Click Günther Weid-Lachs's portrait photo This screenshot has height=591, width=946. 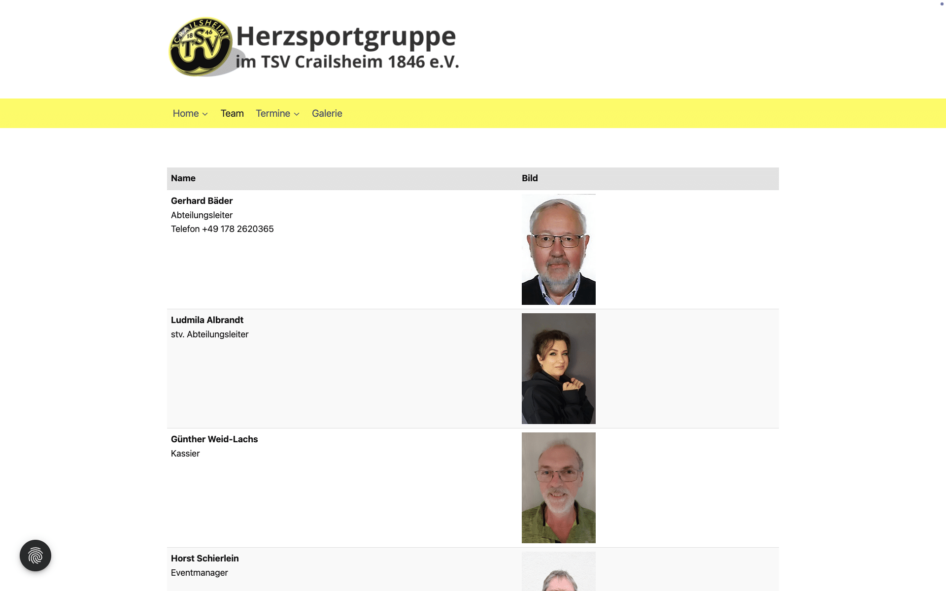coord(559,488)
